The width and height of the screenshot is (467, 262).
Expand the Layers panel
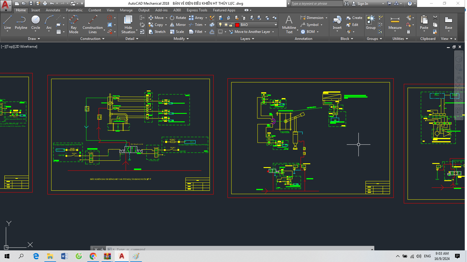click(x=247, y=39)
